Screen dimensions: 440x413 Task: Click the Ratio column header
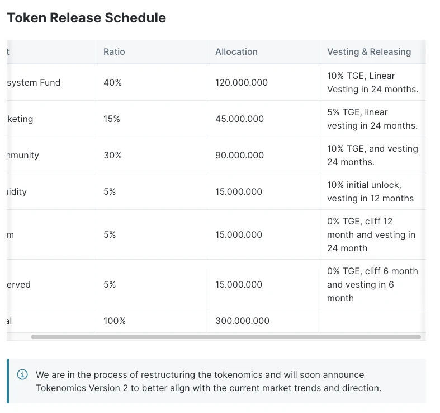tap(114, 51)
